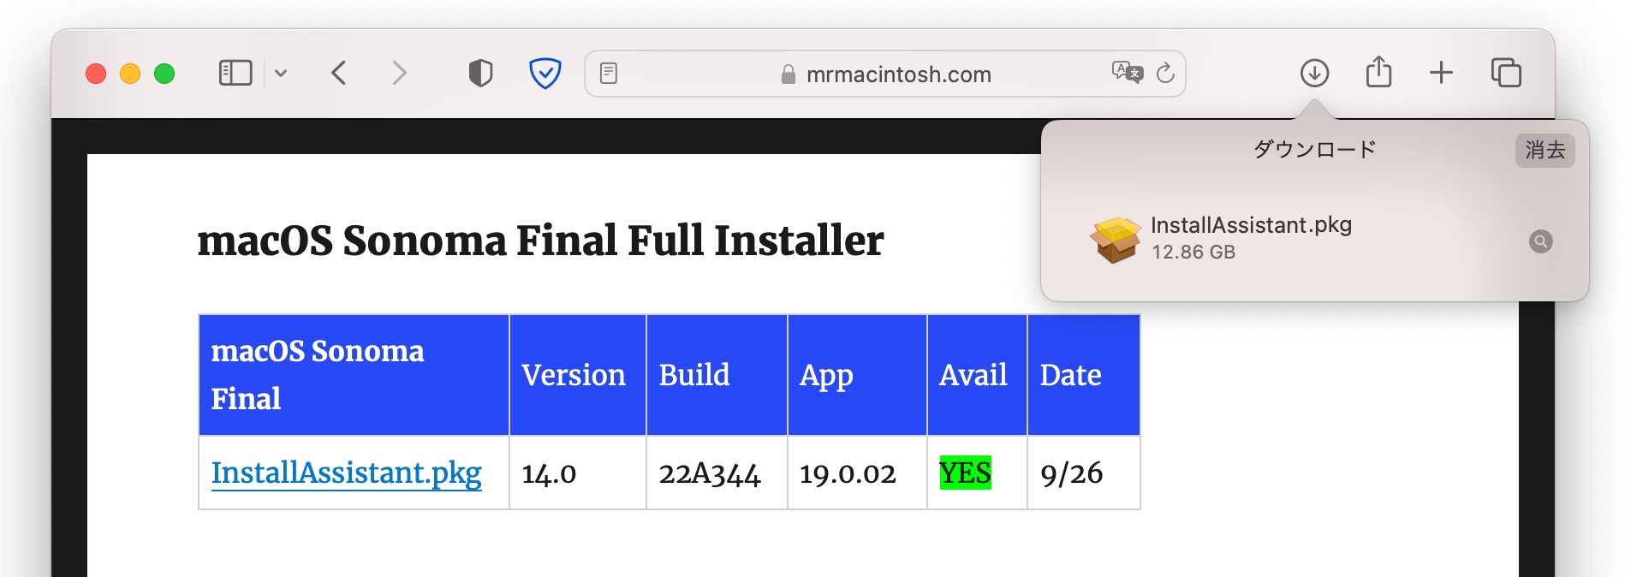Open the Share menu
1625x577 pixels.
click(1378, 72)
